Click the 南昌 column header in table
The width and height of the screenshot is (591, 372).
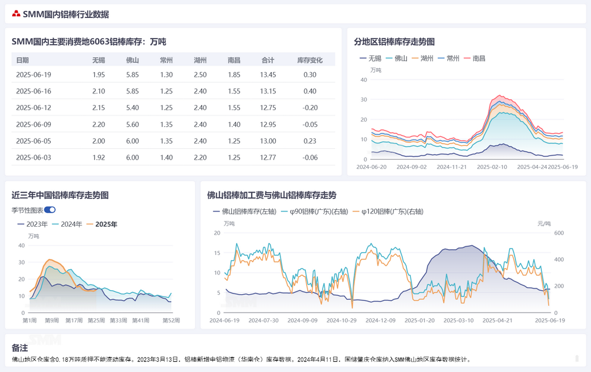234,60
